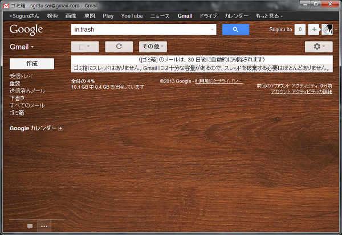Click the three dots gadget icon
Screen dimensions: 342x235
pos(44,226)
